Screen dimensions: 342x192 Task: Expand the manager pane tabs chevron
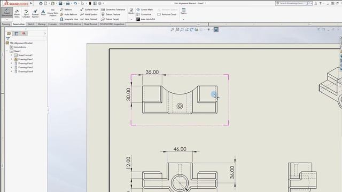[x=45, y=33]
